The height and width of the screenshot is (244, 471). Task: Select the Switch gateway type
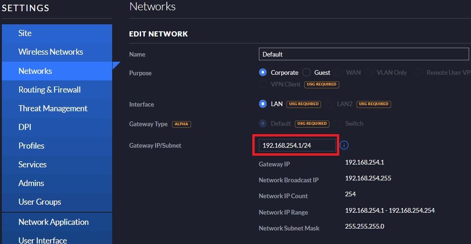point(337,123)
